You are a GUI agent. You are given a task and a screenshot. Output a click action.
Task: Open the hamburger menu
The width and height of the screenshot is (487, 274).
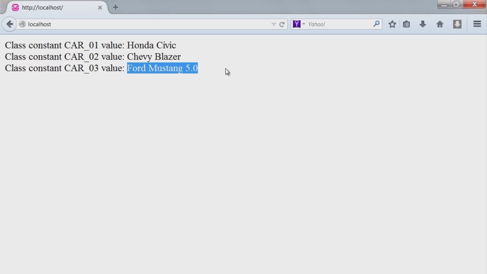click(x=477, y=24)
